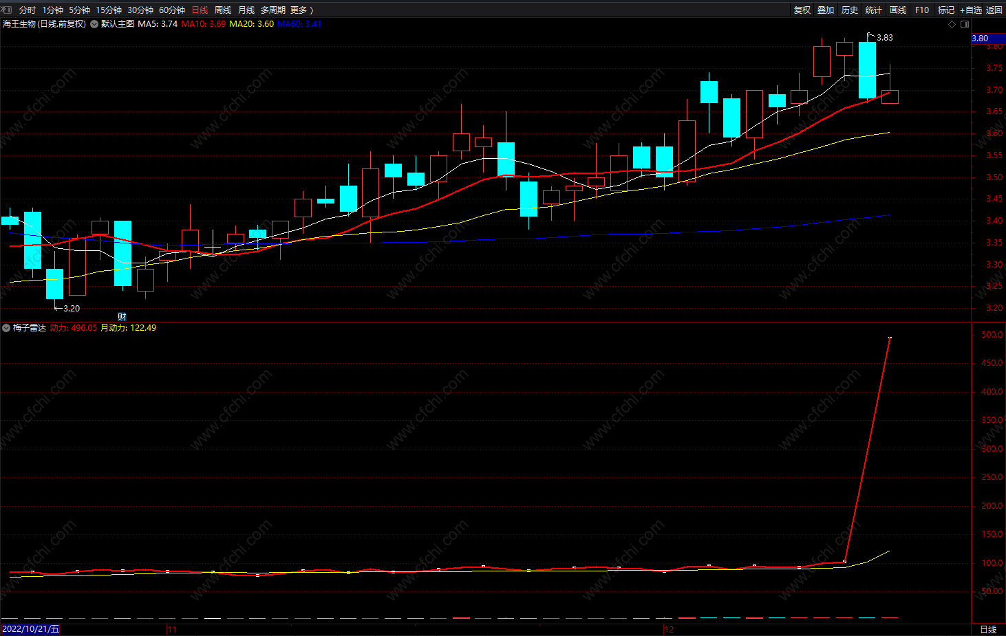Viewport: 1006px width, 636px height.
Task: Add stock via +自选 button
Action: click(x=971, y=10)
